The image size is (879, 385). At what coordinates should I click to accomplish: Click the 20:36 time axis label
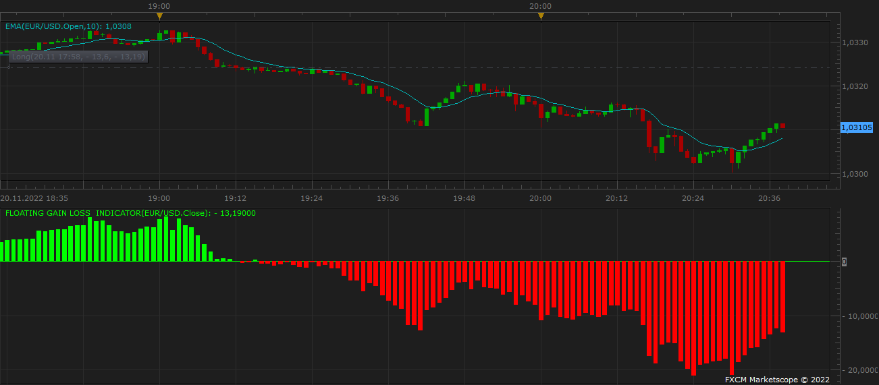click(x=770, y=198)
